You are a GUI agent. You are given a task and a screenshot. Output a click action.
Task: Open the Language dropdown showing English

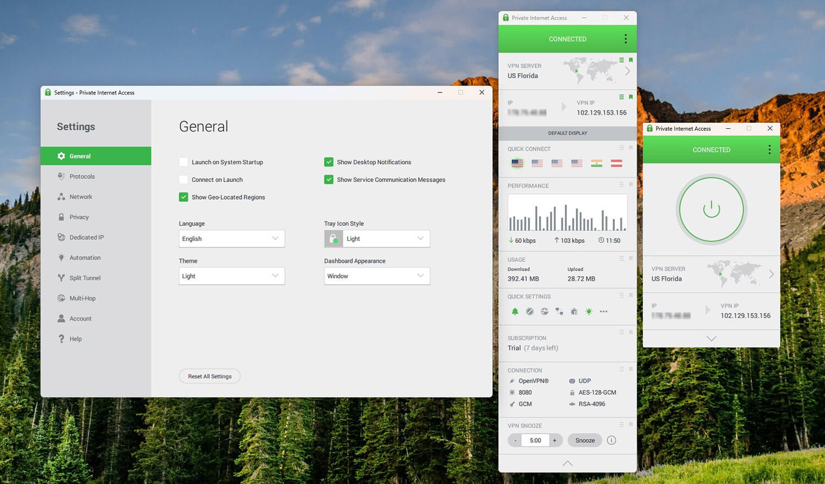[x=232, y=239]
